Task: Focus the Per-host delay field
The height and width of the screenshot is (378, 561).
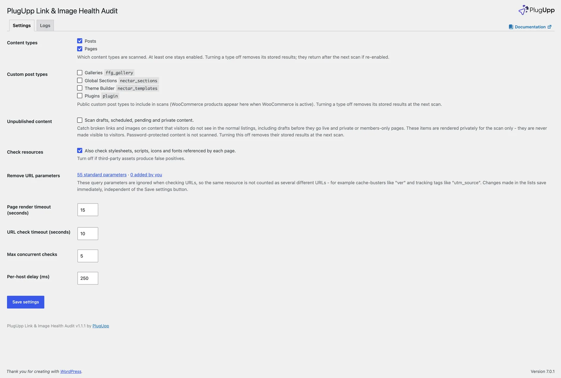Action: (88, 278)
